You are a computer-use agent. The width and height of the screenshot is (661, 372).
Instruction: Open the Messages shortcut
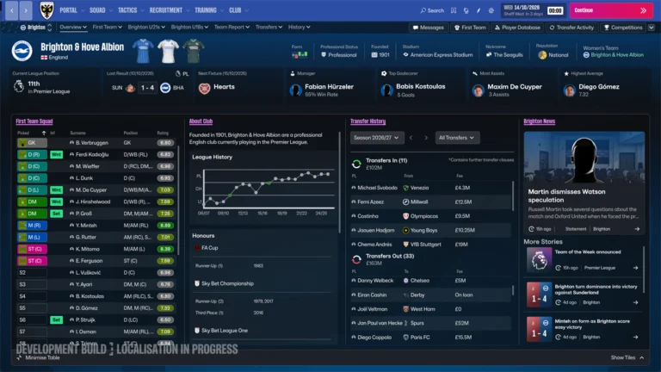coord(429,28)
